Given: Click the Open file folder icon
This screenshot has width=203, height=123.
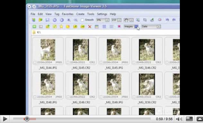Looking at the screenshot, I should [41, 20].
